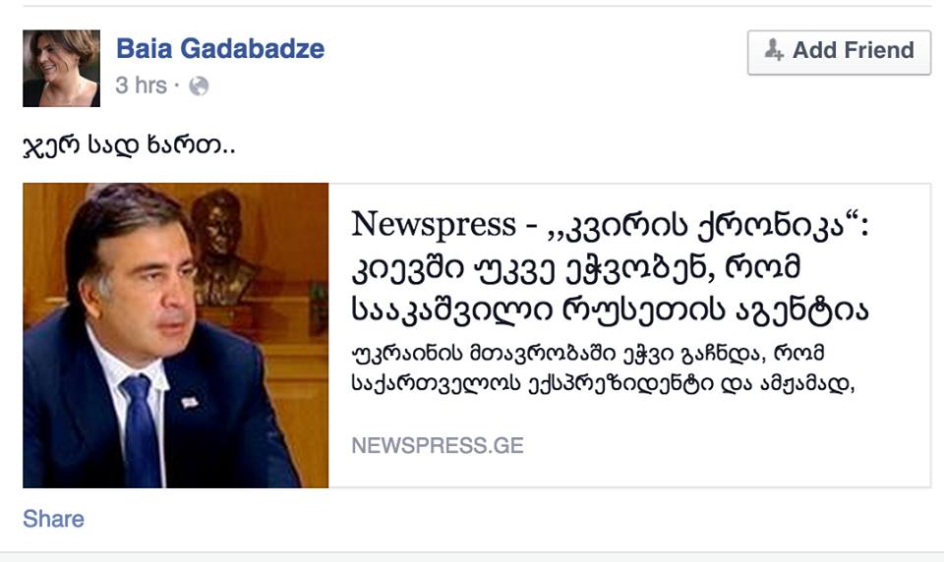Click the globe public privacy icon

(199, 86)
